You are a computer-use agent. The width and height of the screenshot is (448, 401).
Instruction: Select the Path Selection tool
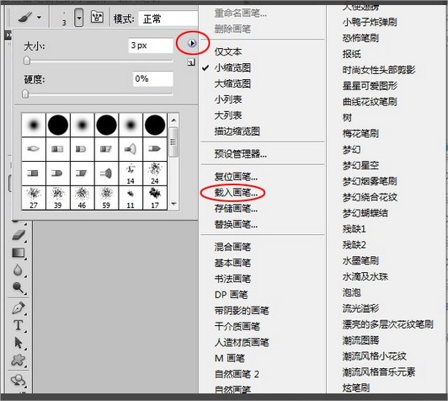click(19, 342)
